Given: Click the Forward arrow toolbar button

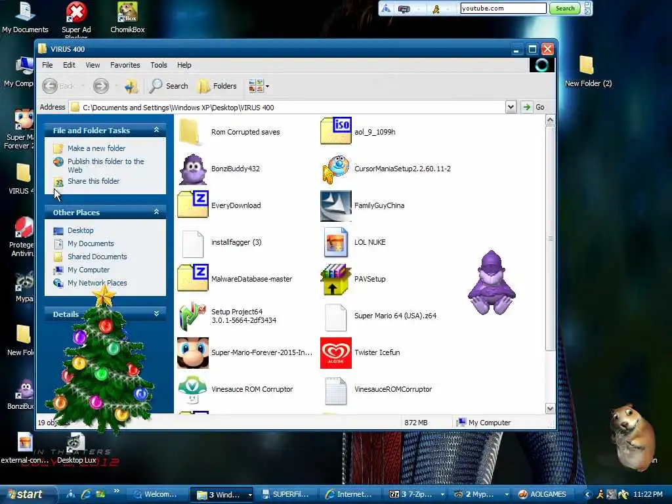Looking at the screenshot, I should tap(101, 86).
